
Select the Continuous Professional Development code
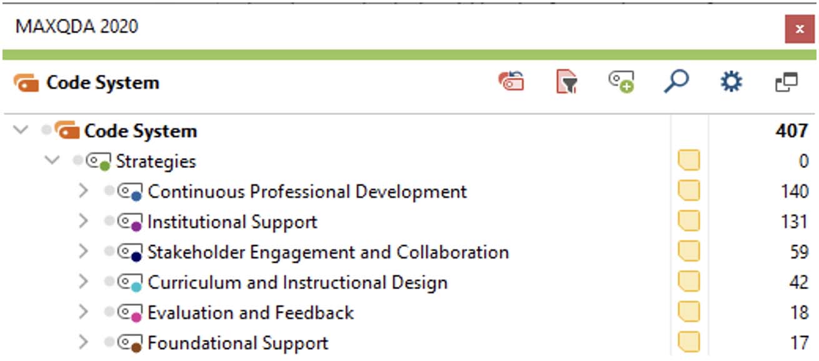(307, 191)
